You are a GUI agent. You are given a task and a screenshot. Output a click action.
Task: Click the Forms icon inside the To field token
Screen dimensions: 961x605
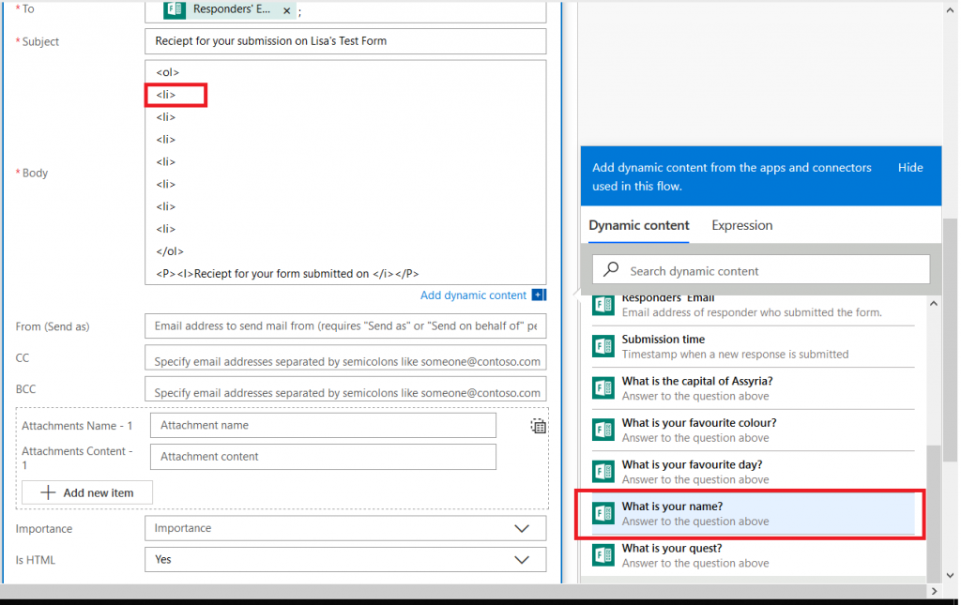(x=176, y=10)
